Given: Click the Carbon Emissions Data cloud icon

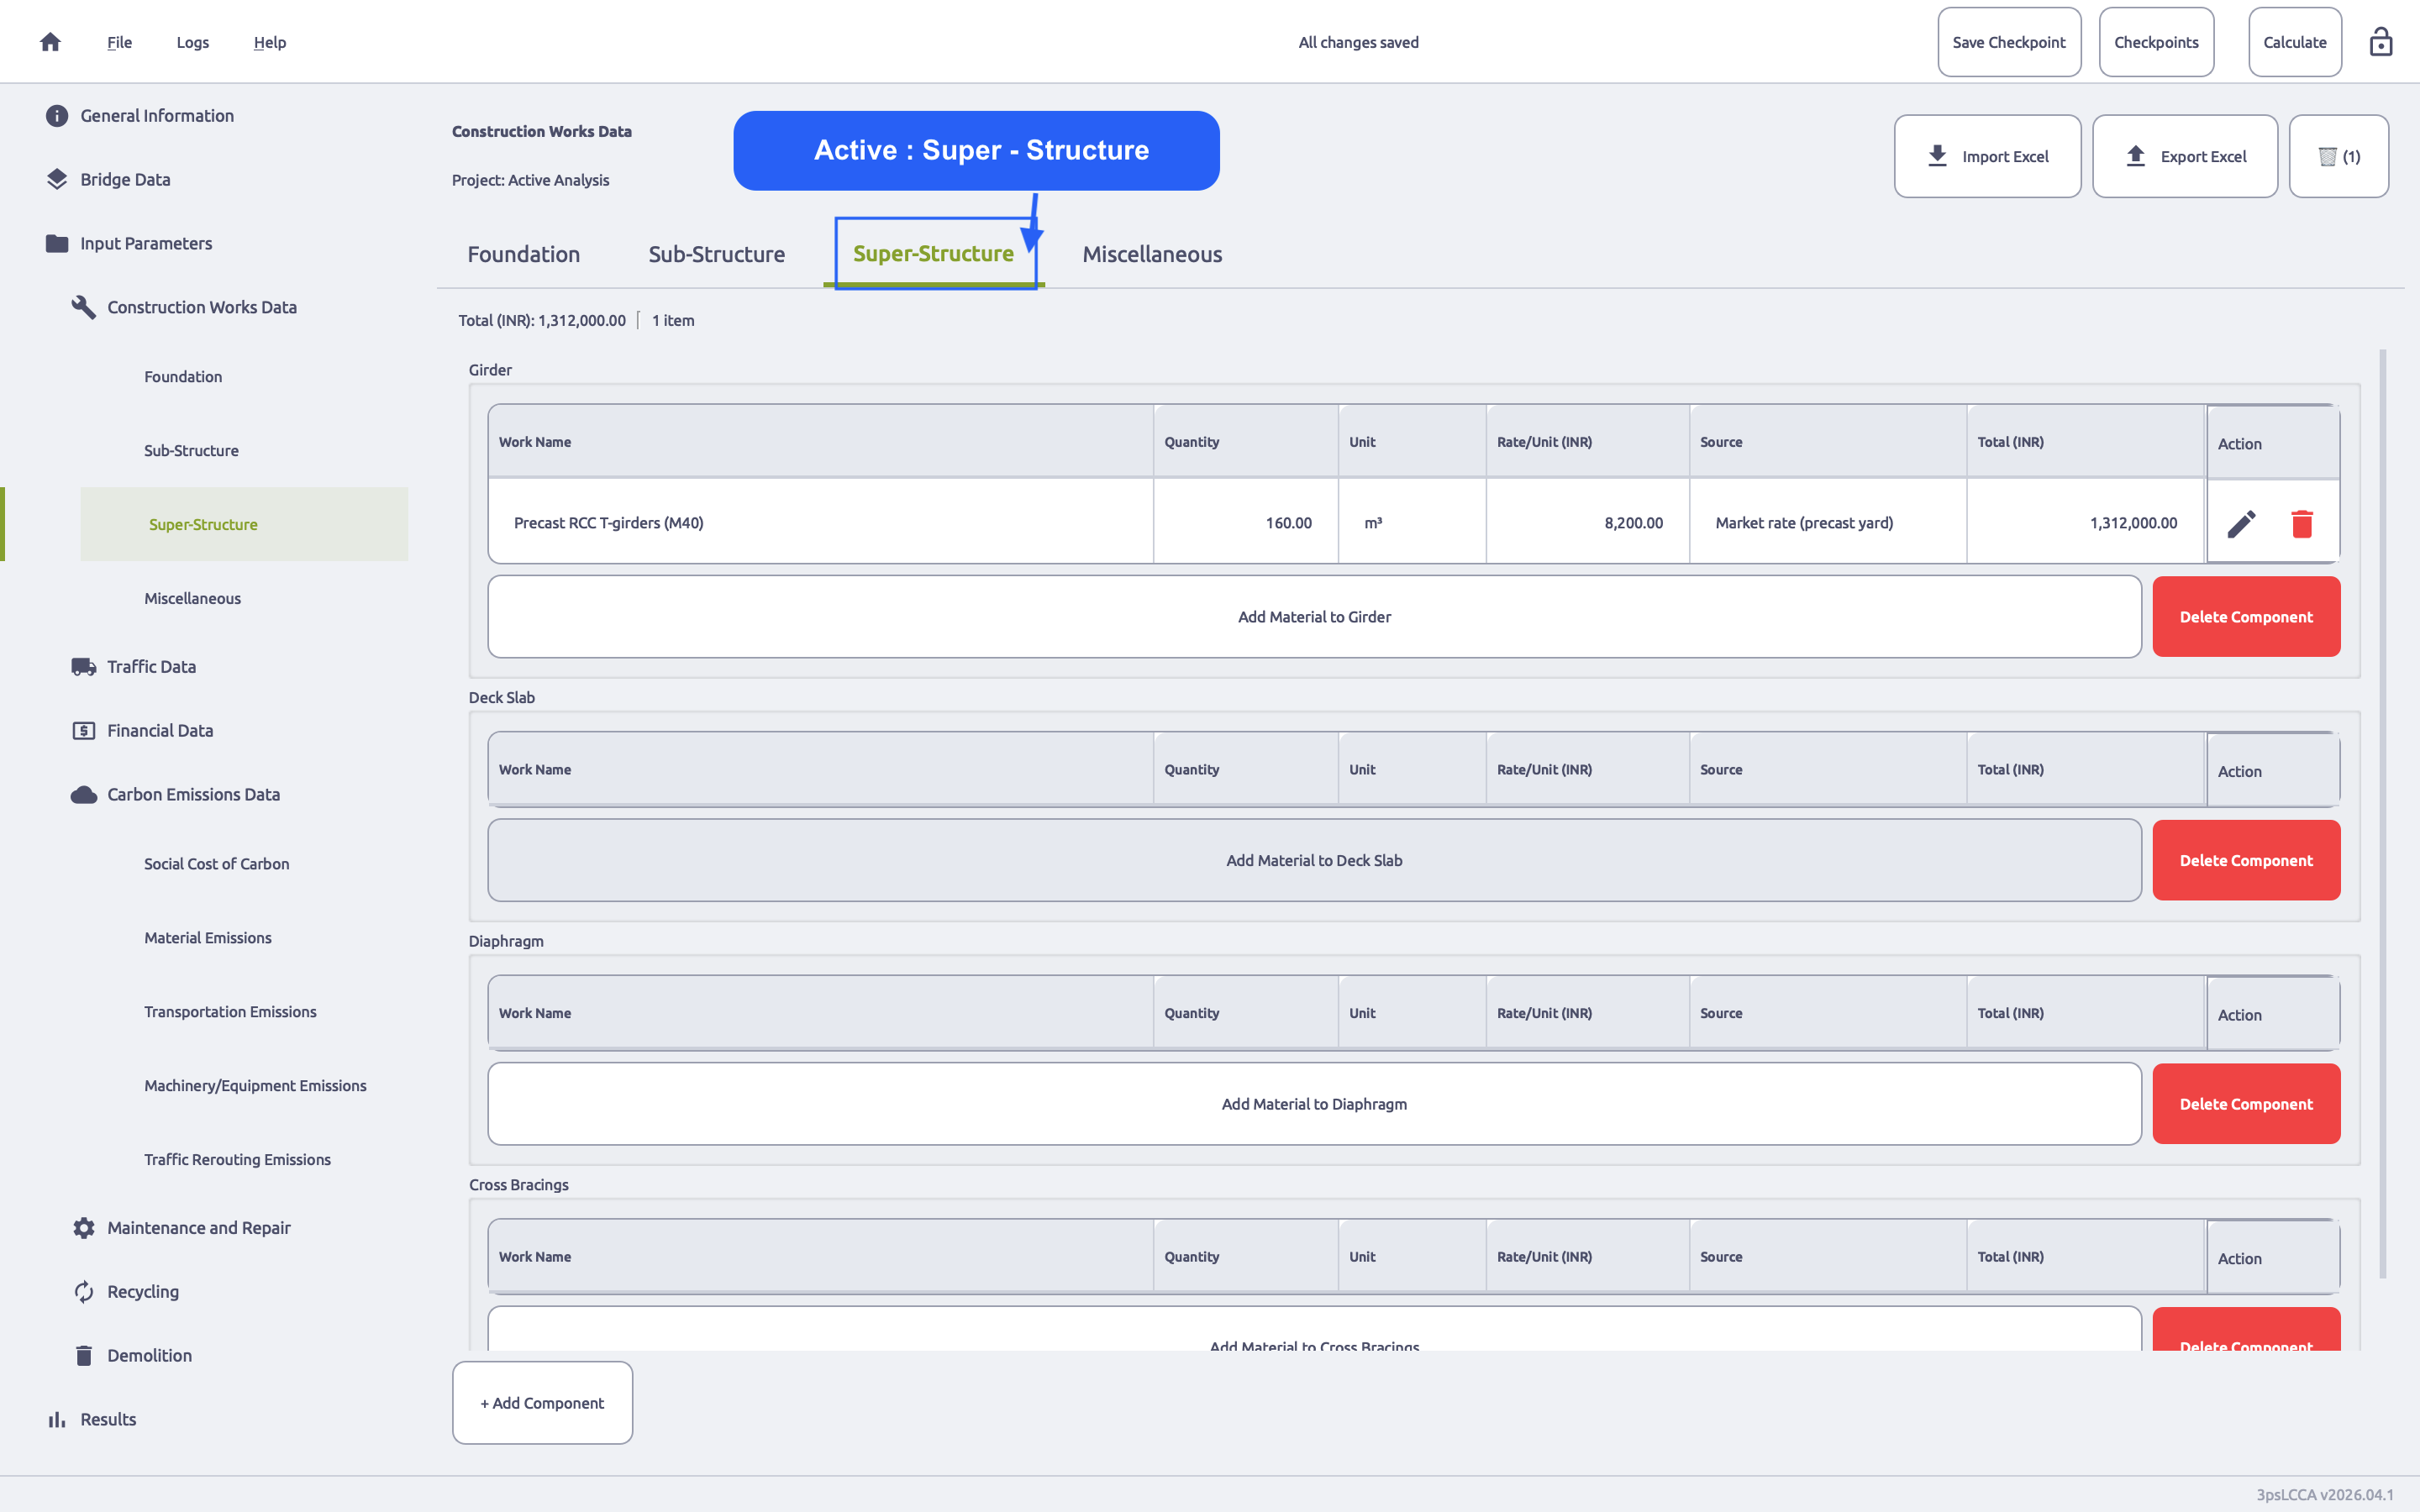Looking at the screenshot, I should [x=84, y=795].
